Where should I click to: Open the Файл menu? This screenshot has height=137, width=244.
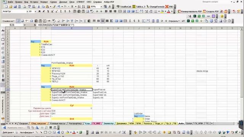coord(10,2)
